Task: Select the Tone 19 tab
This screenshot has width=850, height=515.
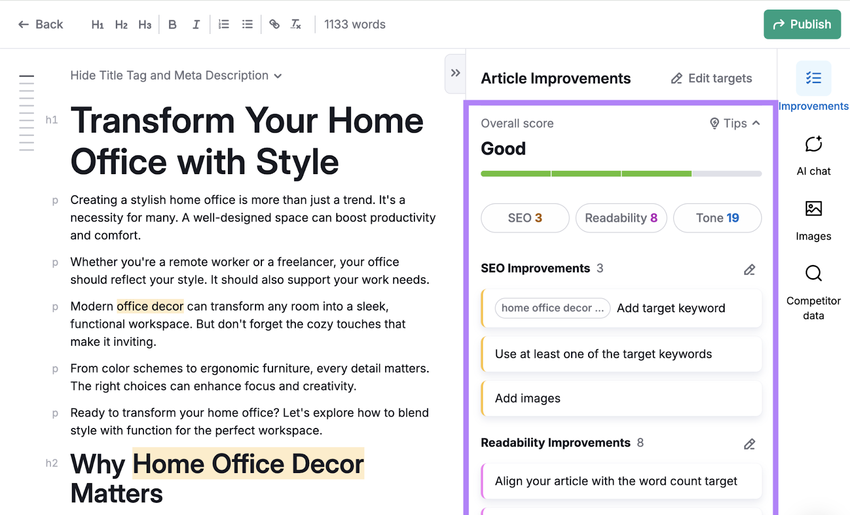Action: pyautogui.click(x=717, y=218)
